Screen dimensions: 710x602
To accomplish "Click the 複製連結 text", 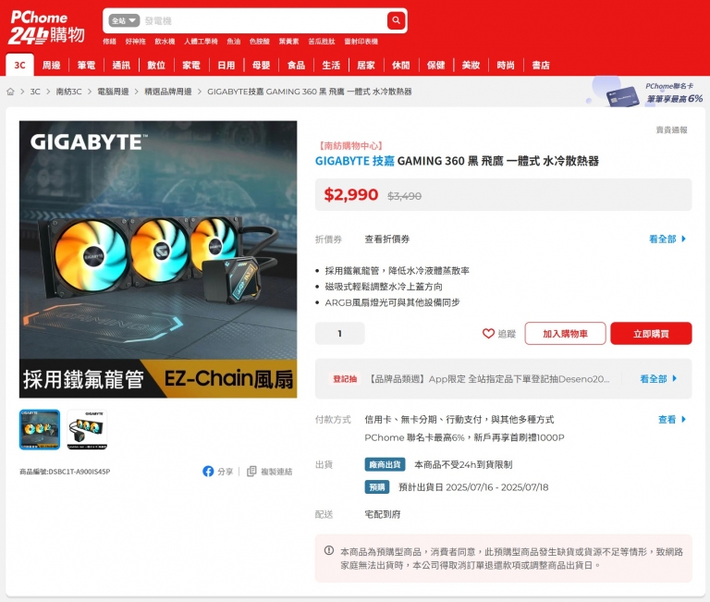I will pos(276,472).
